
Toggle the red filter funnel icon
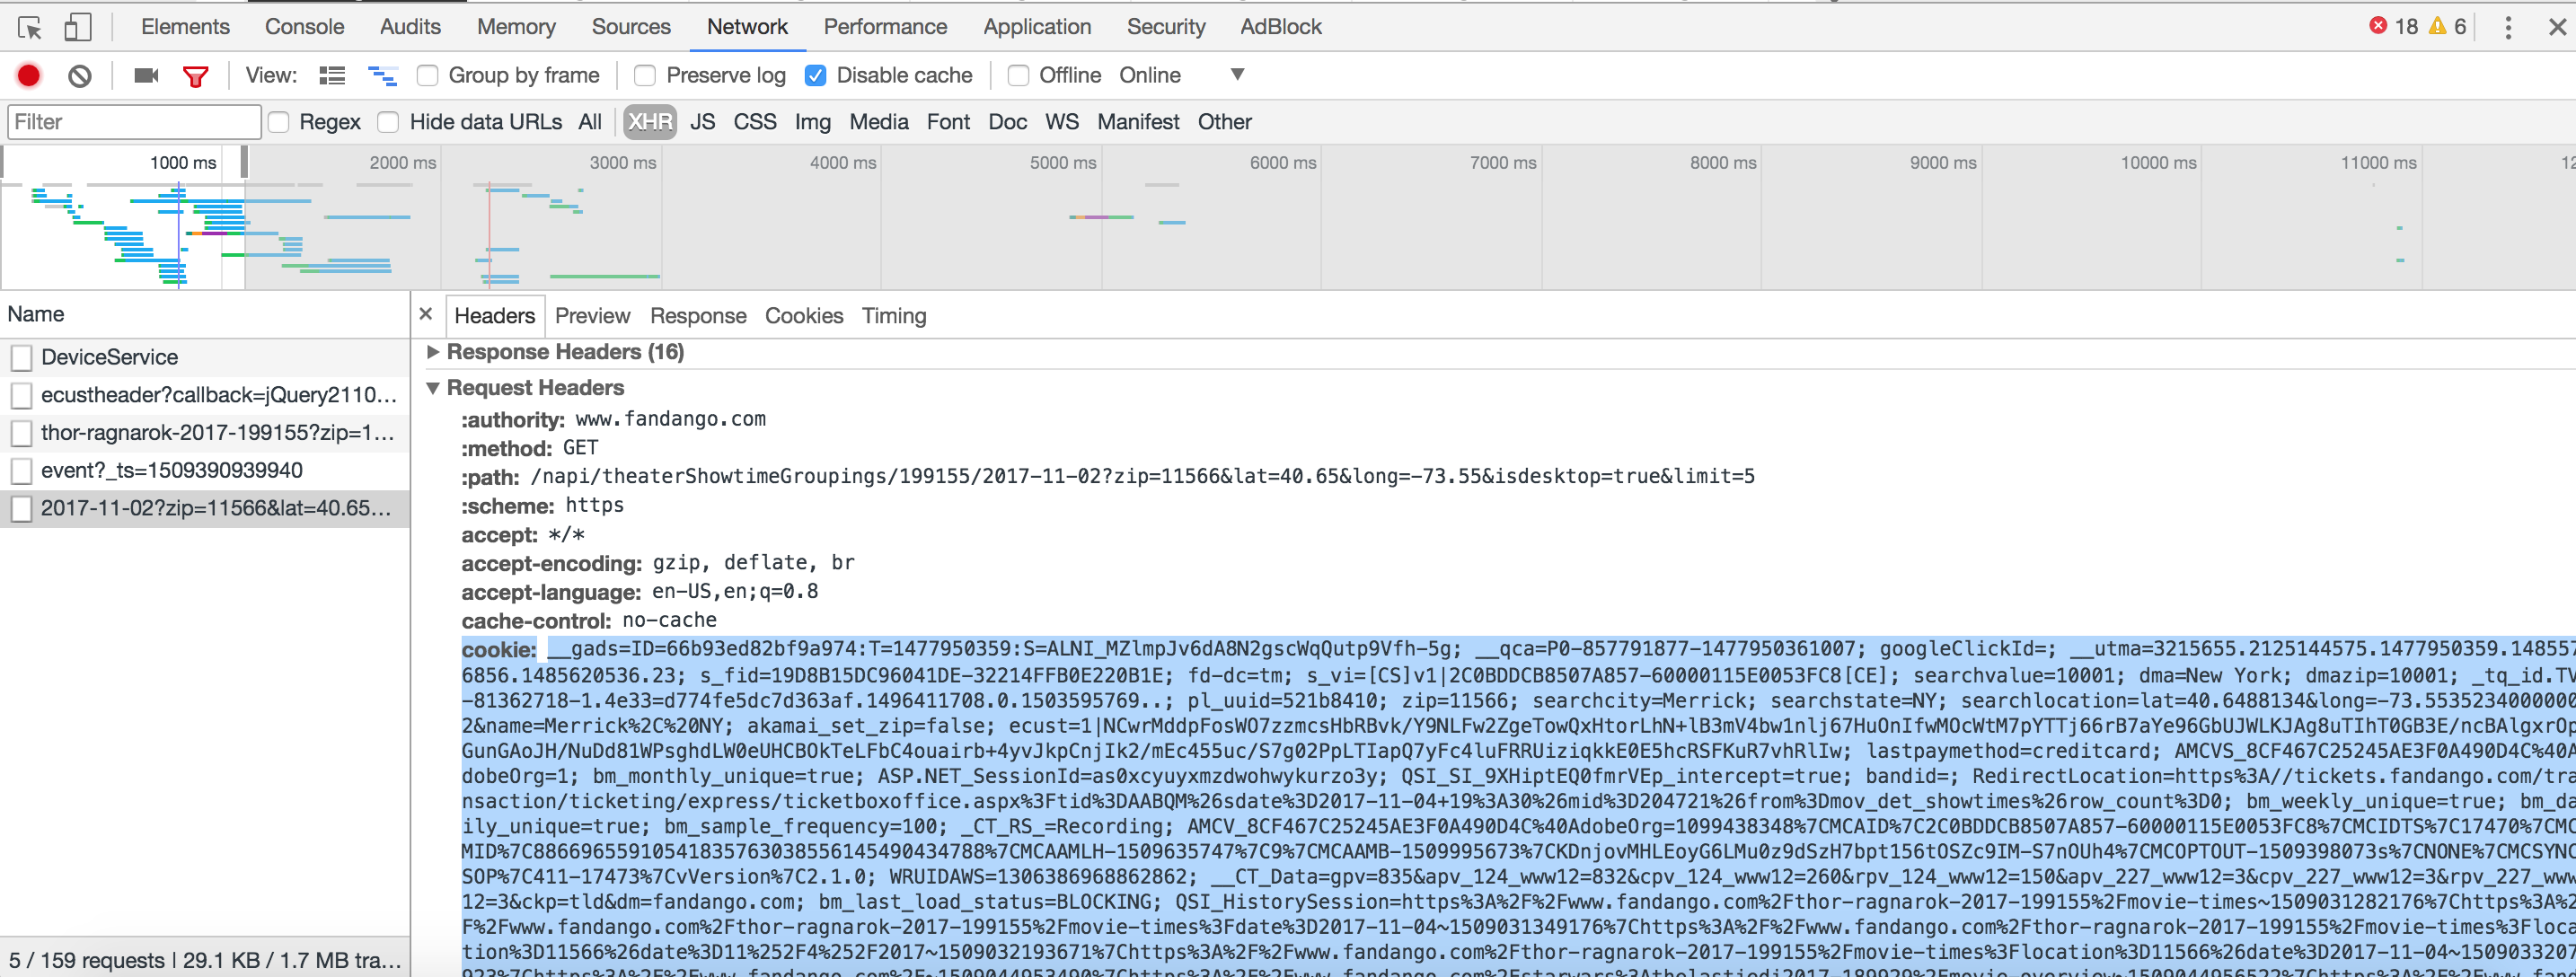(x=195, y=75)
